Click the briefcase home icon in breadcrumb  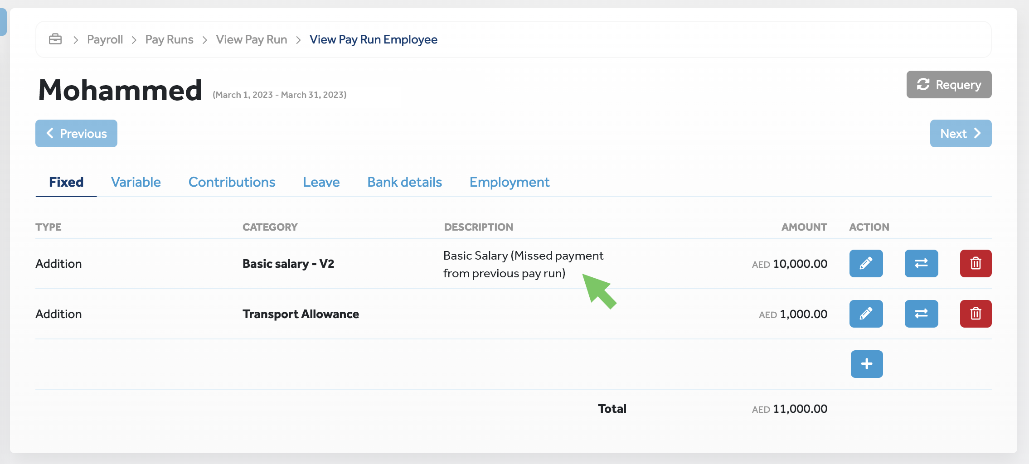pos(55,39)
